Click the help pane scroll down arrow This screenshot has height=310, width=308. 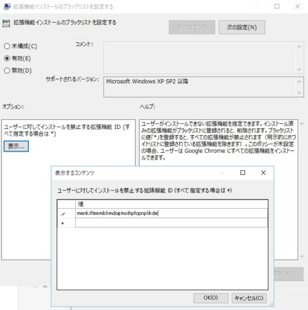[302, 256]
